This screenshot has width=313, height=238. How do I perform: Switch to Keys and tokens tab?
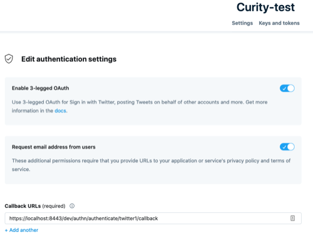pos(279,23)
